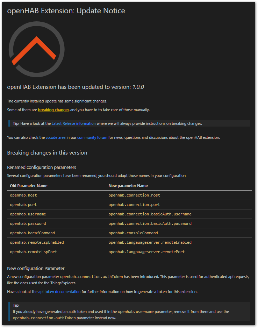Select the openhab.karafCommand old parameter
258x328 pixels.
32,233
